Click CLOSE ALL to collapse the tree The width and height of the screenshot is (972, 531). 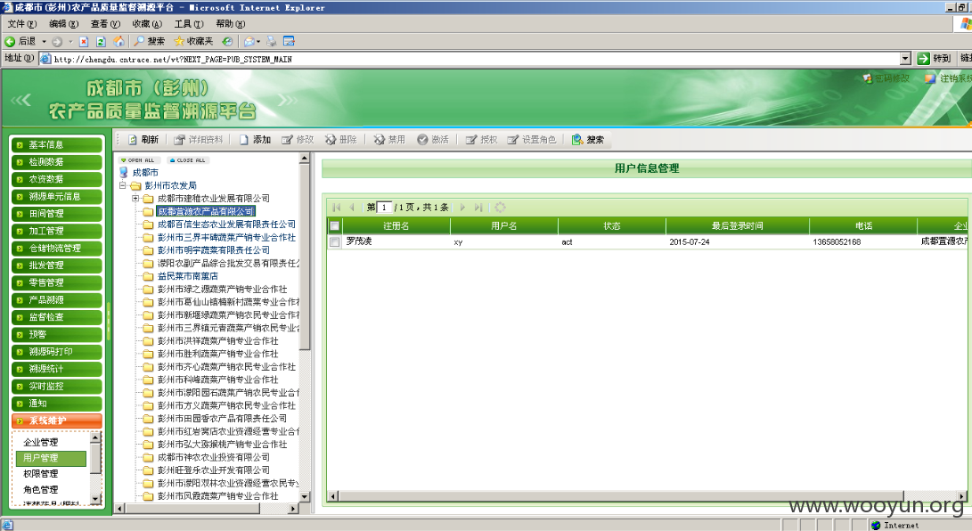pyautogui.click(x=188, y=159)
